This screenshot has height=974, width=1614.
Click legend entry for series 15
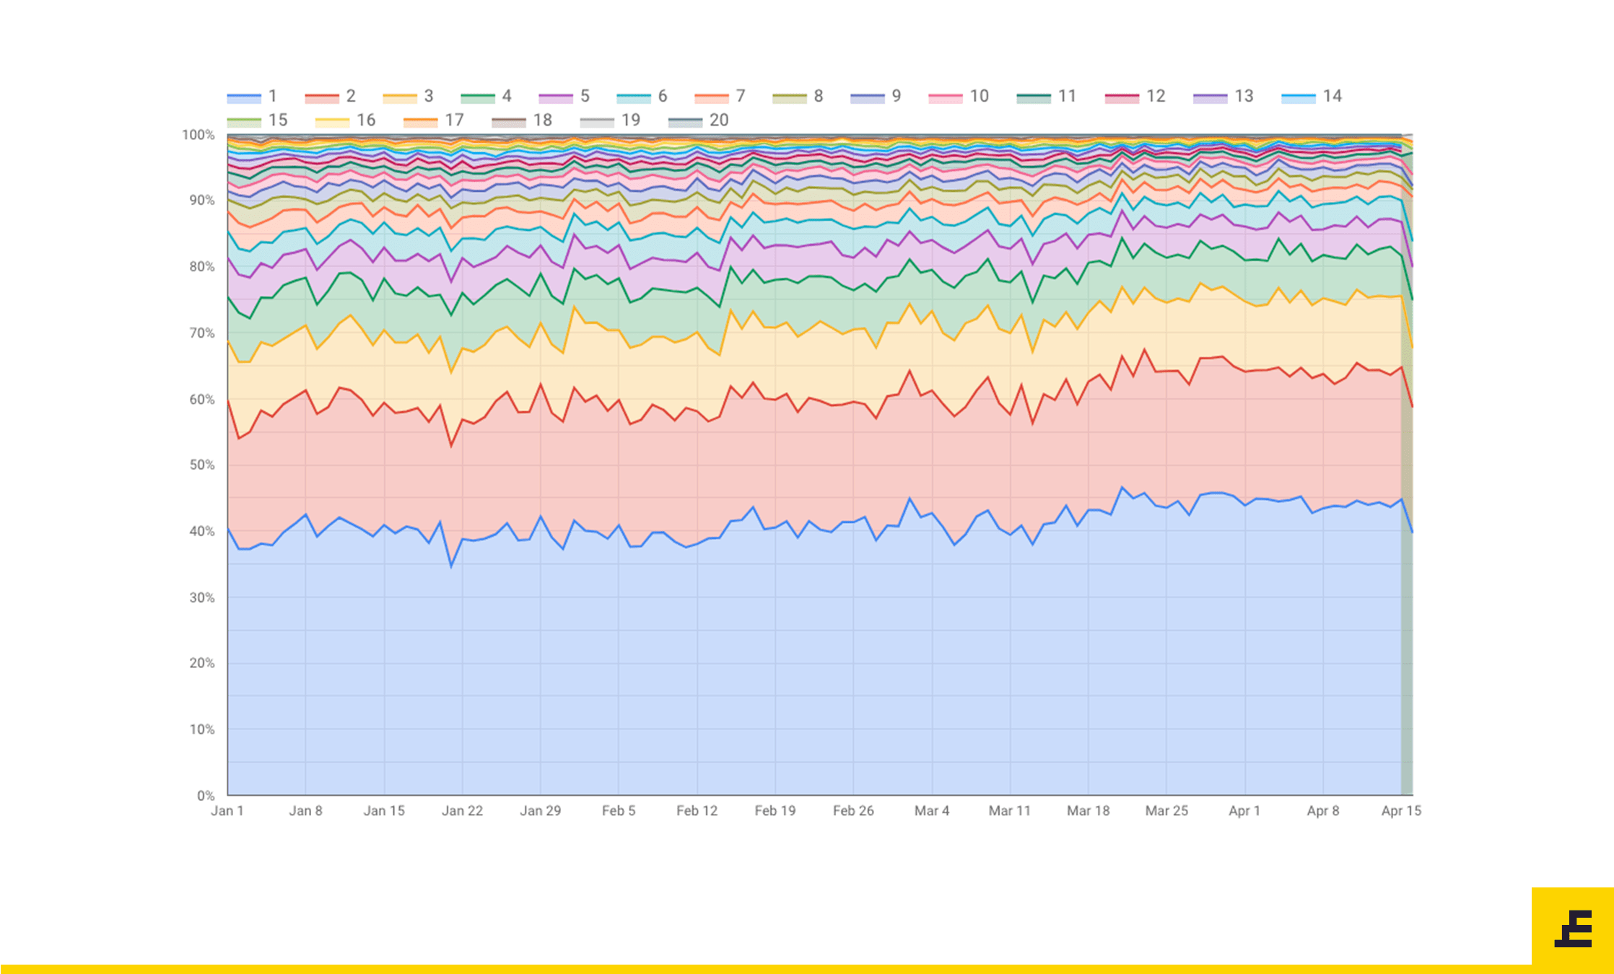(257, 120)
